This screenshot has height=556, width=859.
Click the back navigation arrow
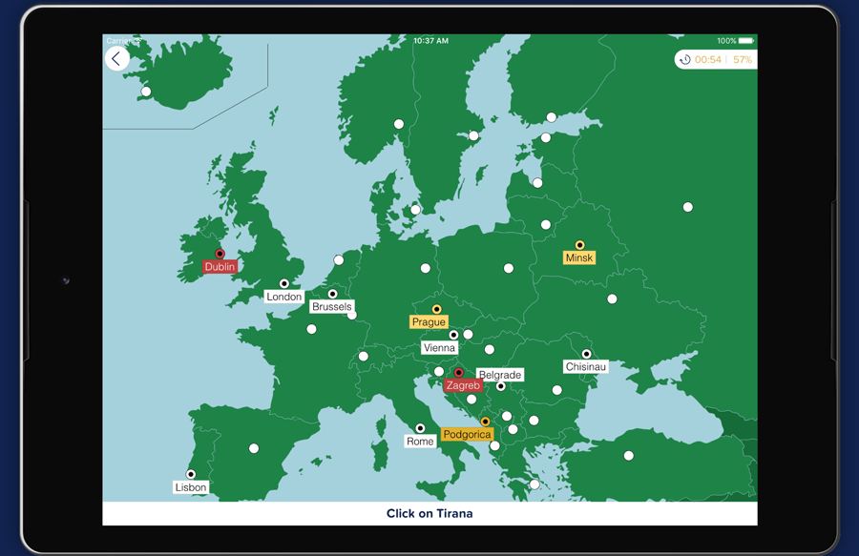point(116,57)
